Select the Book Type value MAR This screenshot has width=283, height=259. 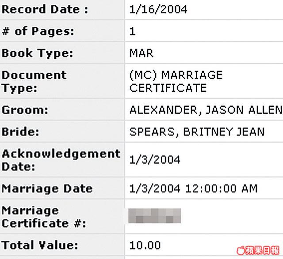(x=141, y=53)
